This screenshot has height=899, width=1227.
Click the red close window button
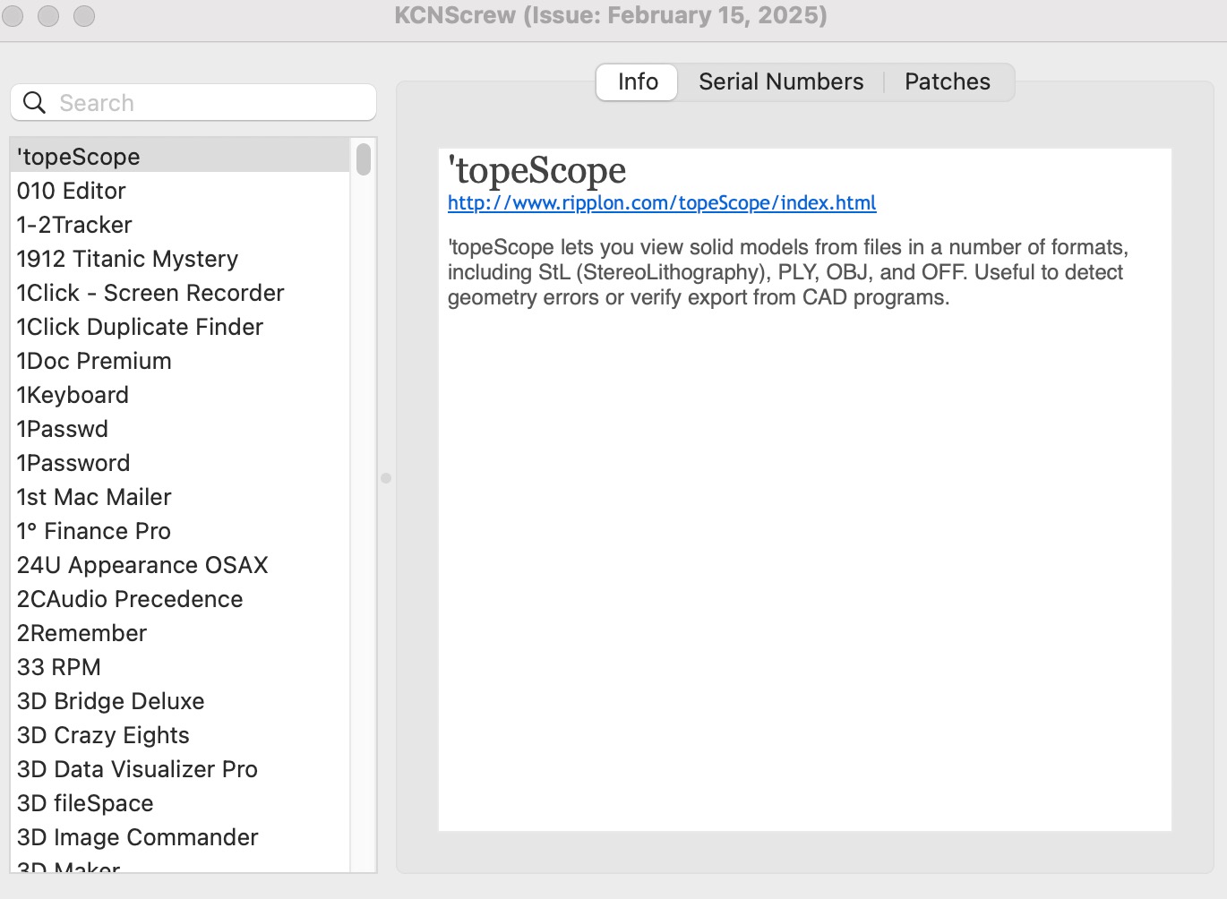point(13,16)
